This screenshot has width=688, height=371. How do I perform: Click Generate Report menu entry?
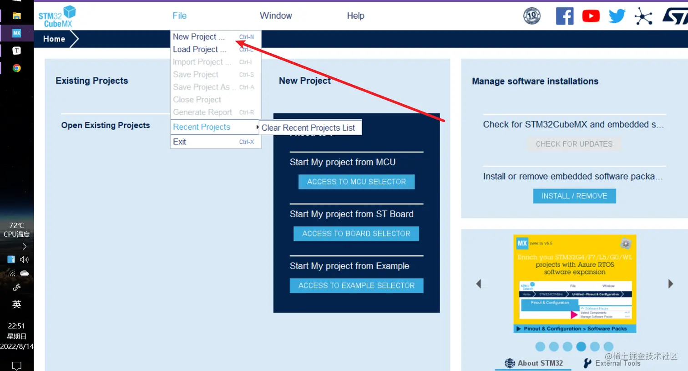tap(216, 112)
